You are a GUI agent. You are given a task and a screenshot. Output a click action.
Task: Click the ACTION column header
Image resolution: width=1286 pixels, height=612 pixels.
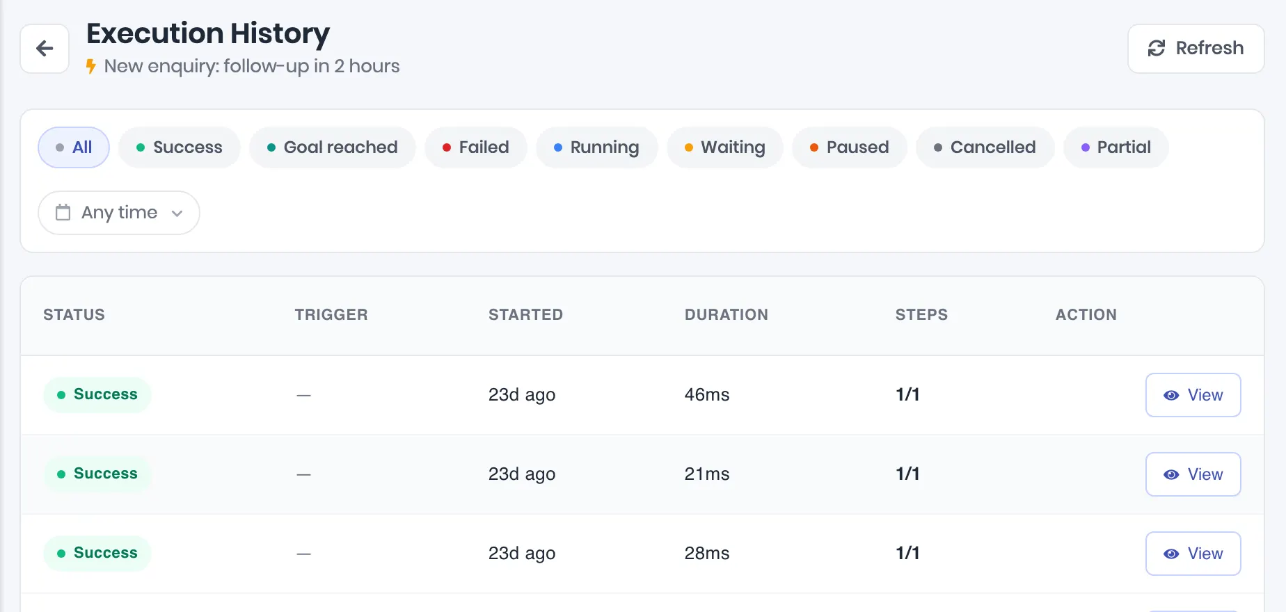[x=1086, y=315]
